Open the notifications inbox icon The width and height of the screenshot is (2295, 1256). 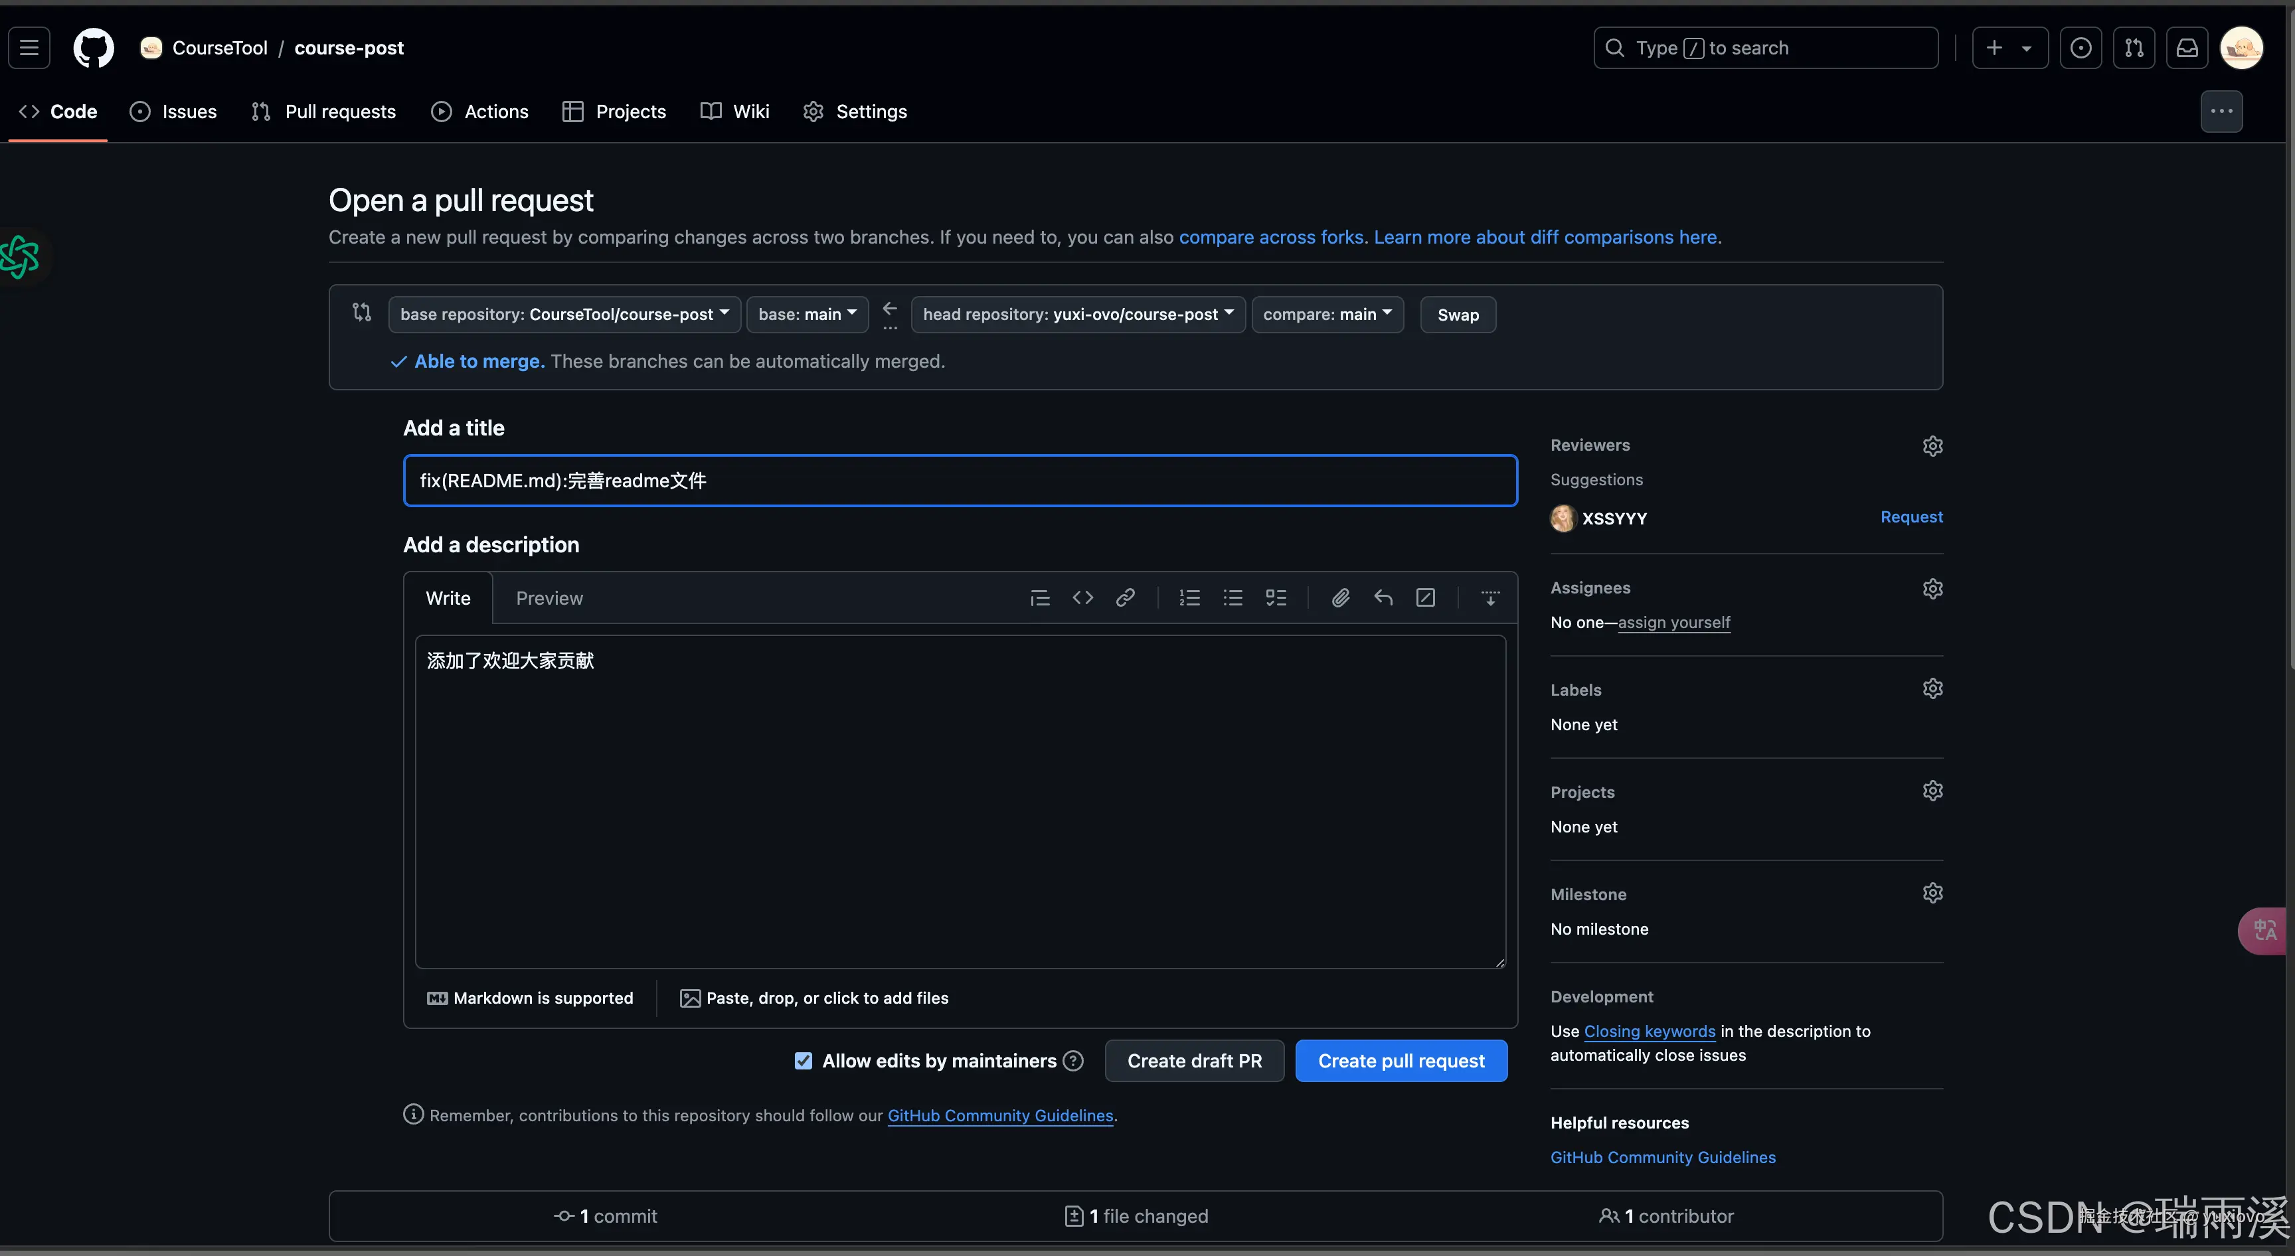tap(2187, 48)
